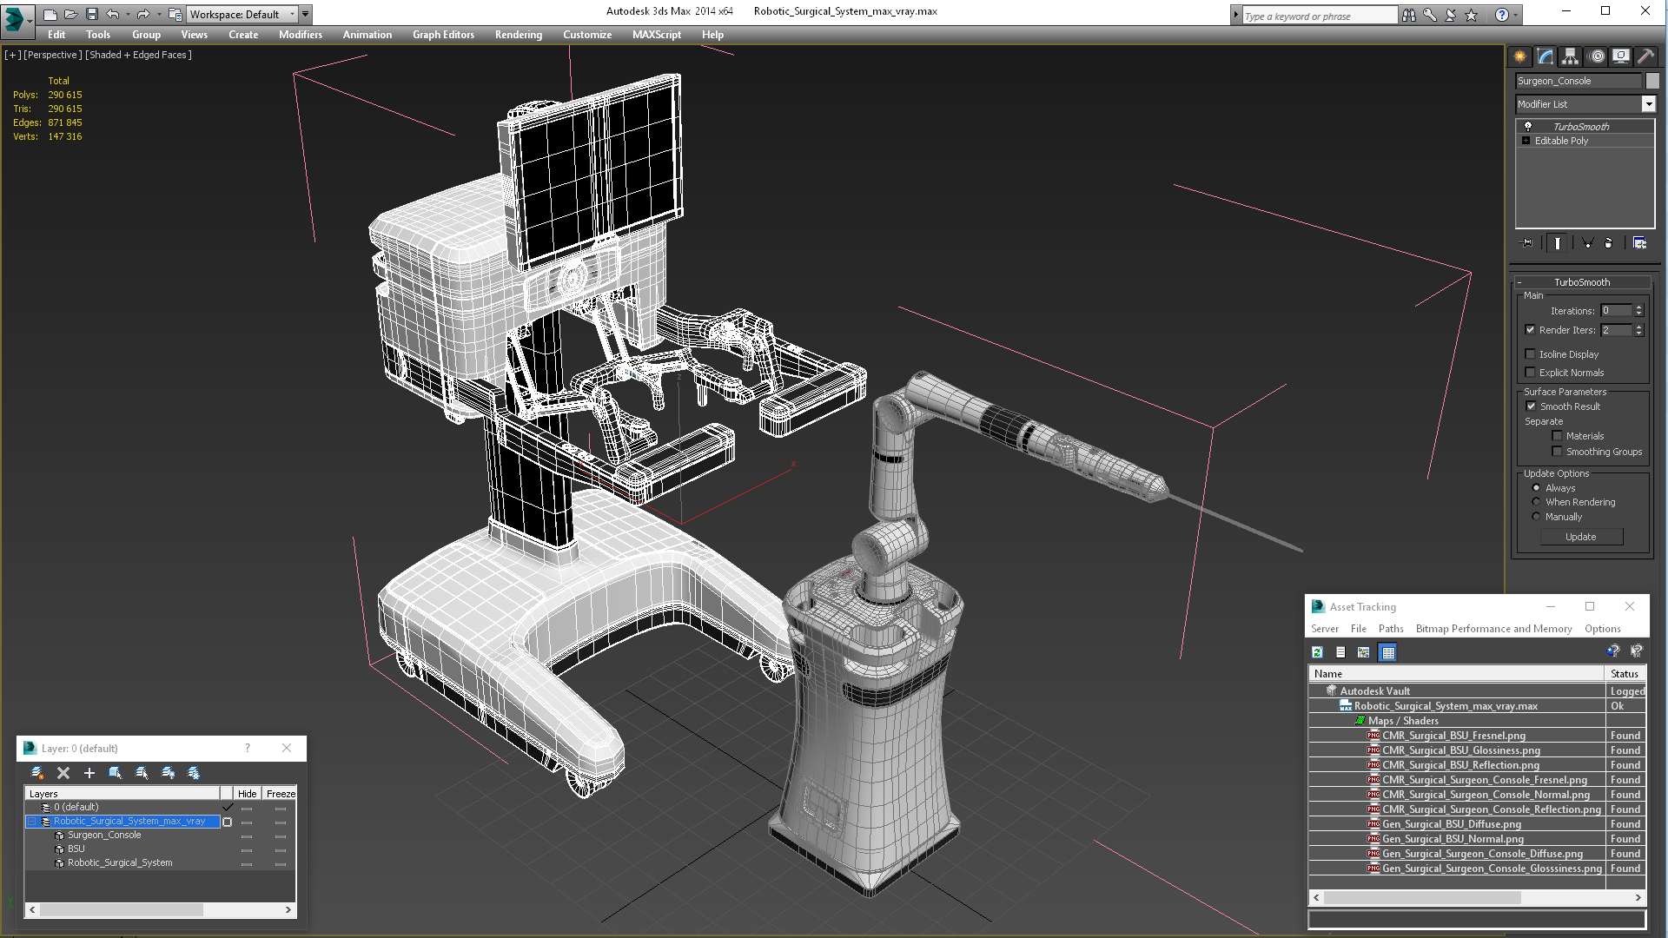The width and height of the screenshot is (1668, 938).
Task: Open the Rendering menu
Action: point(519,35)
